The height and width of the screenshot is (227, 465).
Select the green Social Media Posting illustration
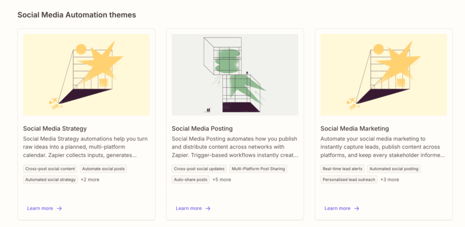tap(235, 75)
